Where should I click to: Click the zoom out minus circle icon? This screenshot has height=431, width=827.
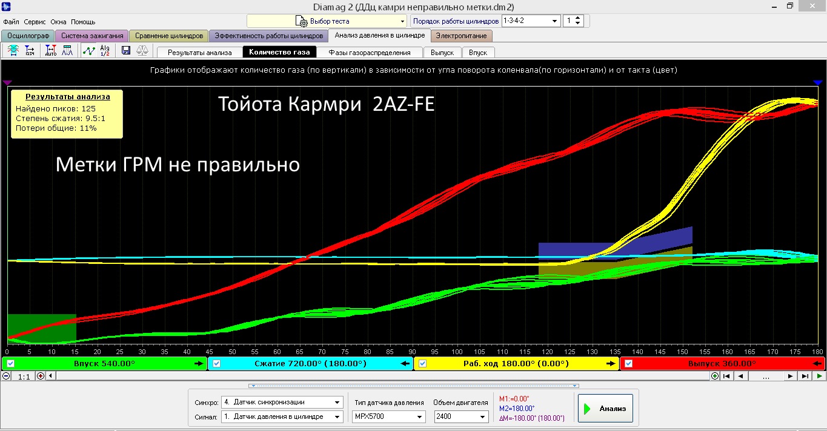click(6, 376)
